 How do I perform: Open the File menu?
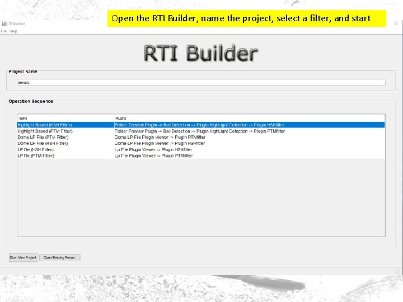tap(3, 31)
